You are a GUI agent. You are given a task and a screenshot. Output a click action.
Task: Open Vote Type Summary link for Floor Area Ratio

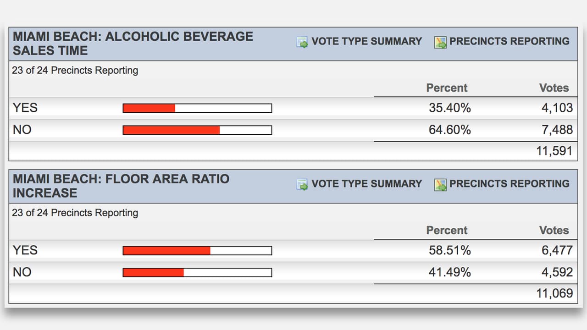pyautogui.click(x=366, y=184)
